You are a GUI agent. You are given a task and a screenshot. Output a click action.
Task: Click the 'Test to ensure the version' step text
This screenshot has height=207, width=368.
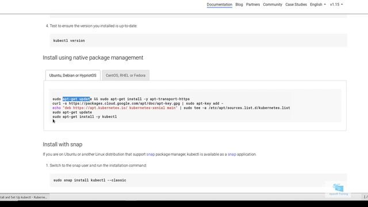point(93,26)
